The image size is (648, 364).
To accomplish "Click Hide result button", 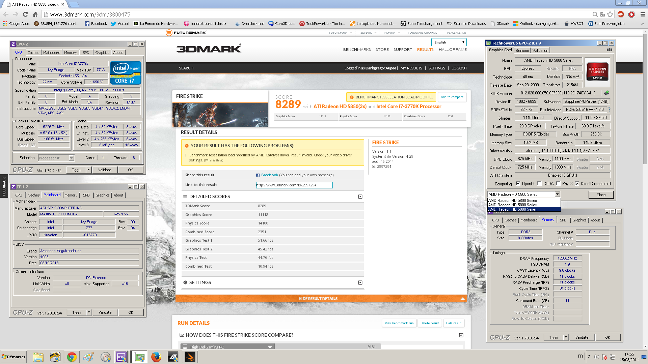I will click(454, 323).
